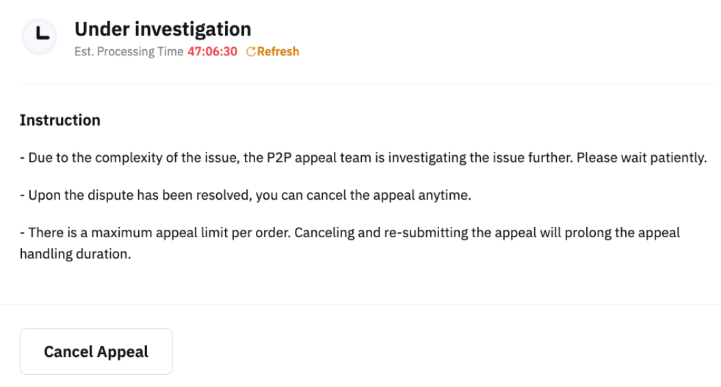
Task: Select the "Under investigation" heading
Action: [163, 29]
